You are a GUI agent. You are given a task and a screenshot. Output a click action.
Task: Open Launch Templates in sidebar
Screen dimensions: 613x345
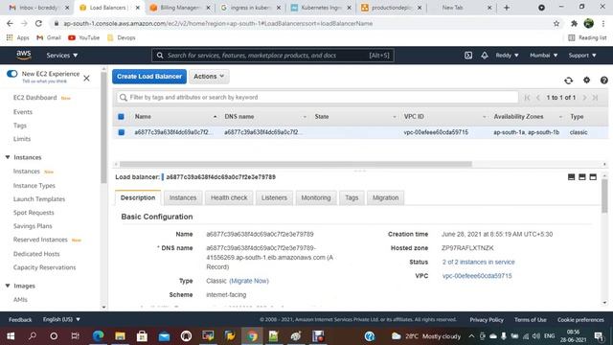[39, 199]
